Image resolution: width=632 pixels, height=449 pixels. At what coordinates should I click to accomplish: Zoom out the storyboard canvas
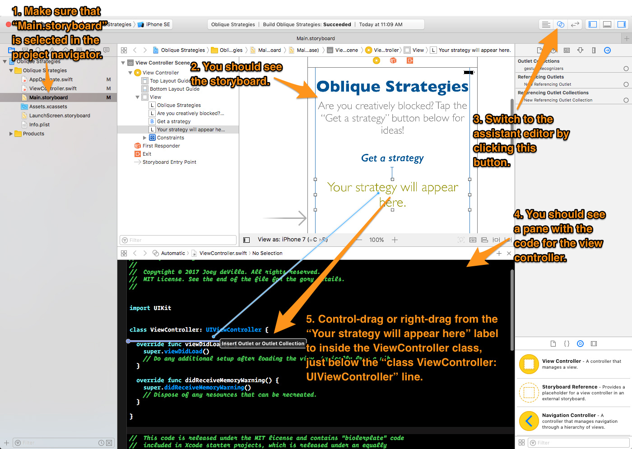[359, 240]
